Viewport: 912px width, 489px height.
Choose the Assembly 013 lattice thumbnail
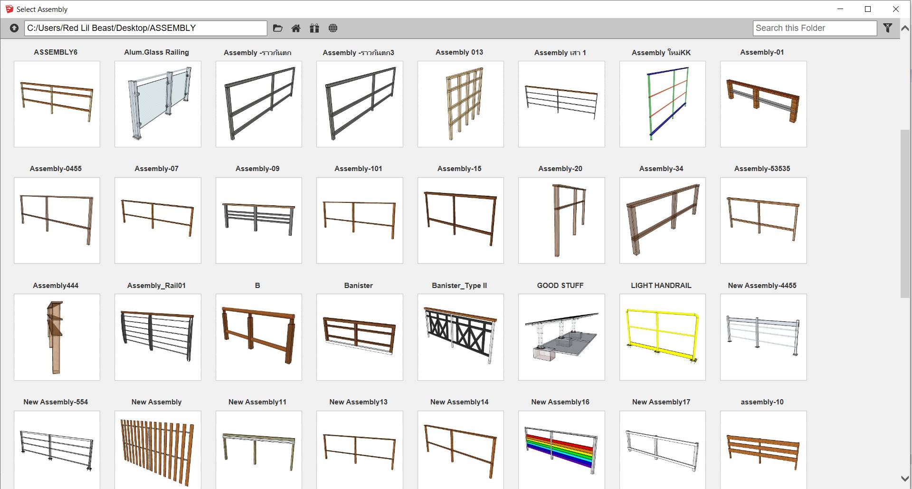461,104
